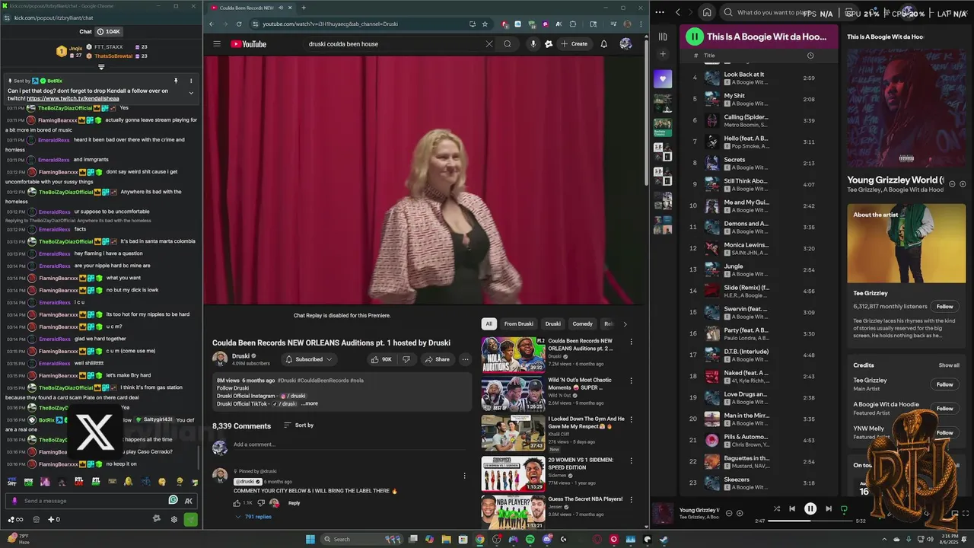Image resolution: width=974 pixels, height=548 pixels.
Task: Open Subscribed notification dropdown for Druski
Action: 308,359
